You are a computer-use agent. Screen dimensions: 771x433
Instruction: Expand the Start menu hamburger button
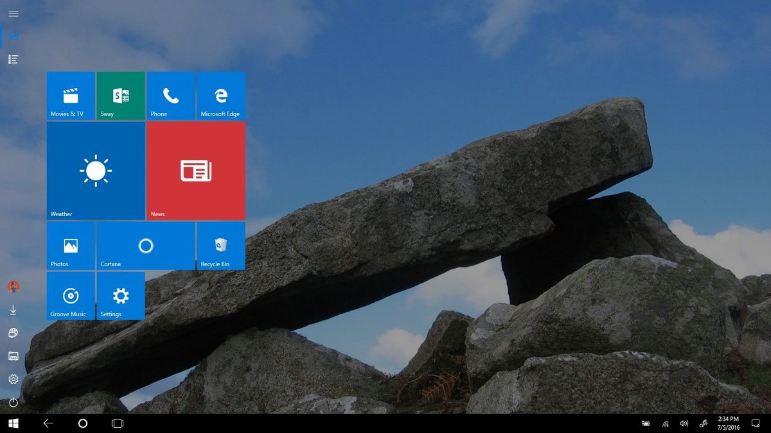click(13, 13)
